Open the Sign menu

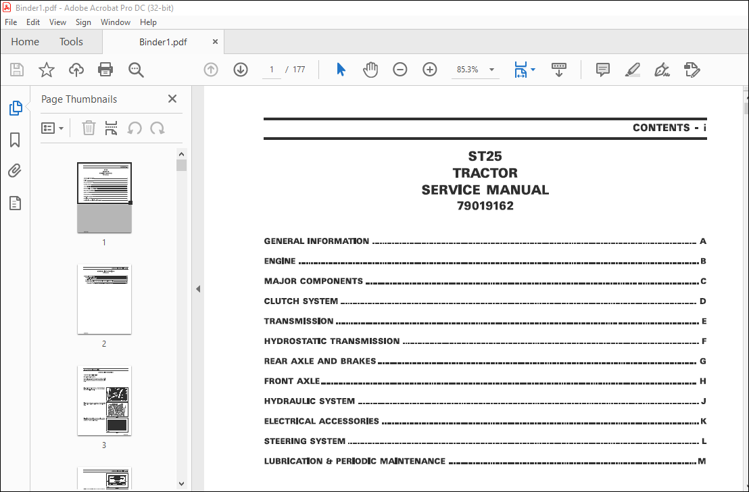point(83,22)
